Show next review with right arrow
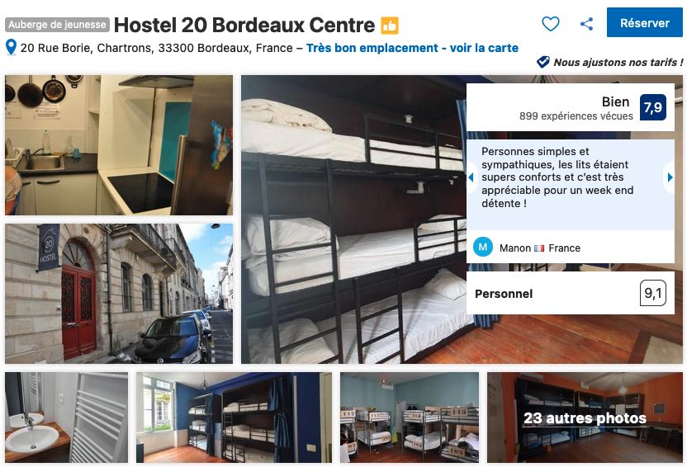 pos(670,177)
